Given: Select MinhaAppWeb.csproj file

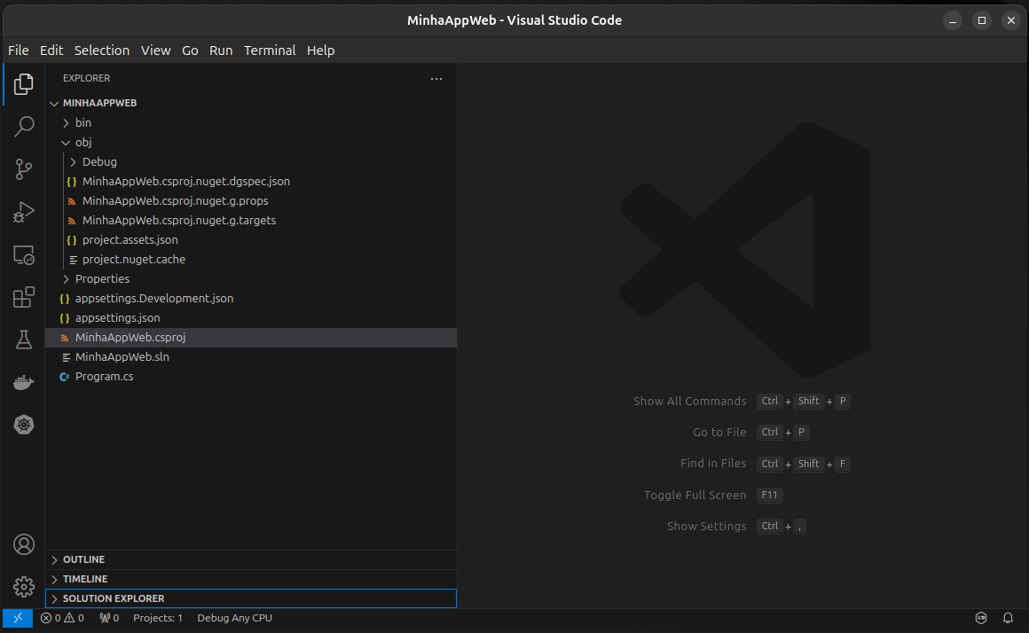Looking at the screenshot, I should pos(251,337).
